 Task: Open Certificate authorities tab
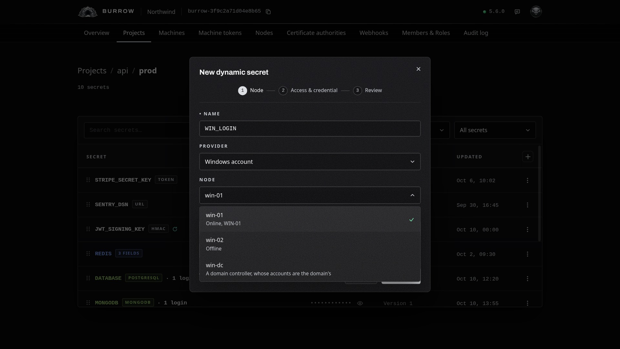[316, 33]
